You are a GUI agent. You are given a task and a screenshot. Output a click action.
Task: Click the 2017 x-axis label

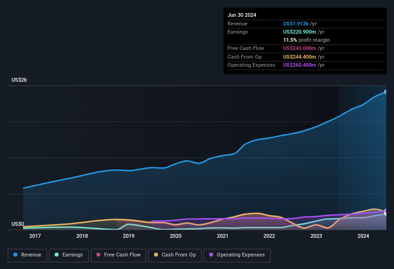click(35, 236)
